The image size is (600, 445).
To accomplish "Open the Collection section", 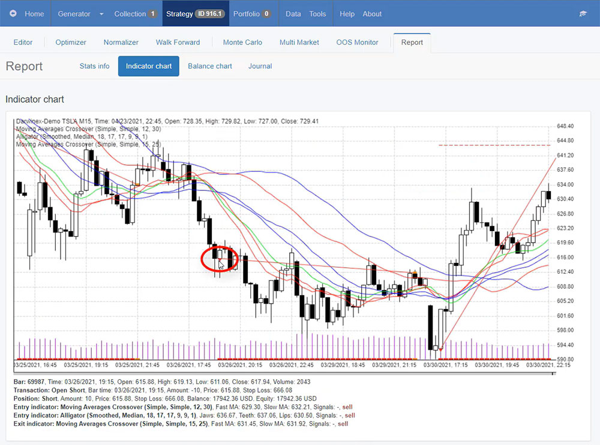I will click(135, 14).
